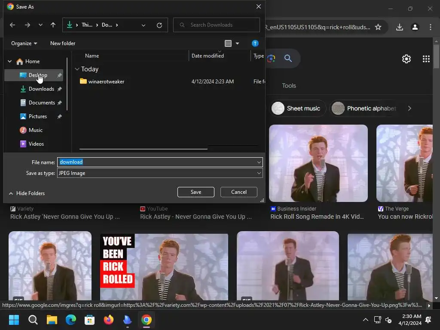Open Google quick settings gear
Screen dimensions: 440x330
pos(406,58)
